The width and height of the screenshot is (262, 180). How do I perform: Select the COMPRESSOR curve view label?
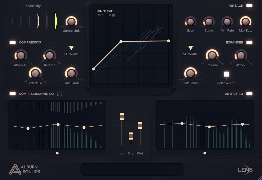point(105,11)
